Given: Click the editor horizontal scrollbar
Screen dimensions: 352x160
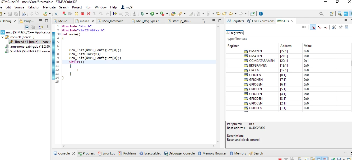Looking at the screenshot, I should click(139, 146).
